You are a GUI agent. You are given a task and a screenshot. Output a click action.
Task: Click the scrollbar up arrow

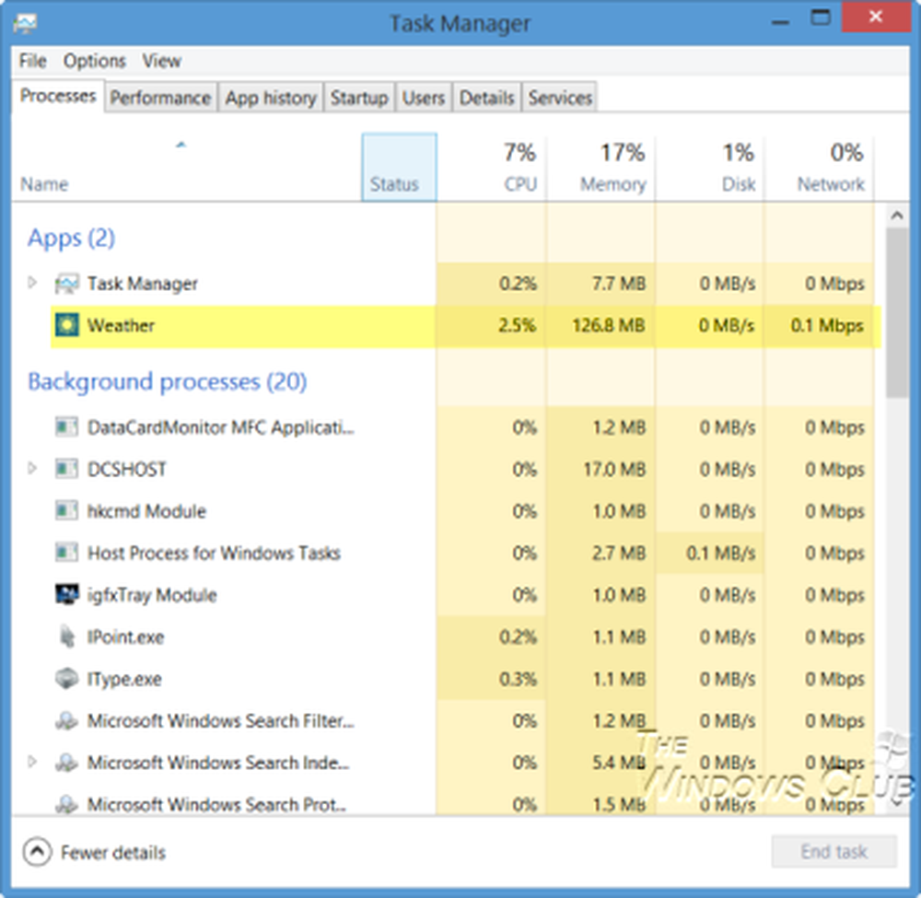(x=897, y=216)
